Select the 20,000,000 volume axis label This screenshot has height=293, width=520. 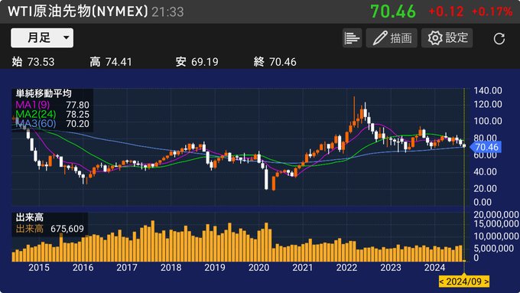click(496, 215)
